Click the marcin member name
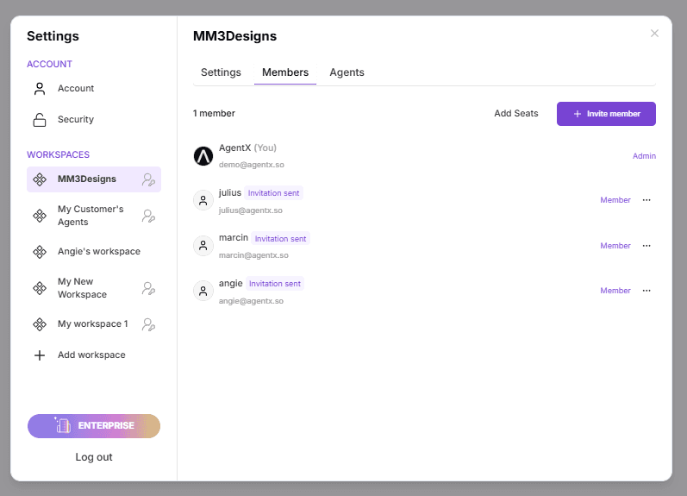Viewport: 687px width, 496px height. 234,237
